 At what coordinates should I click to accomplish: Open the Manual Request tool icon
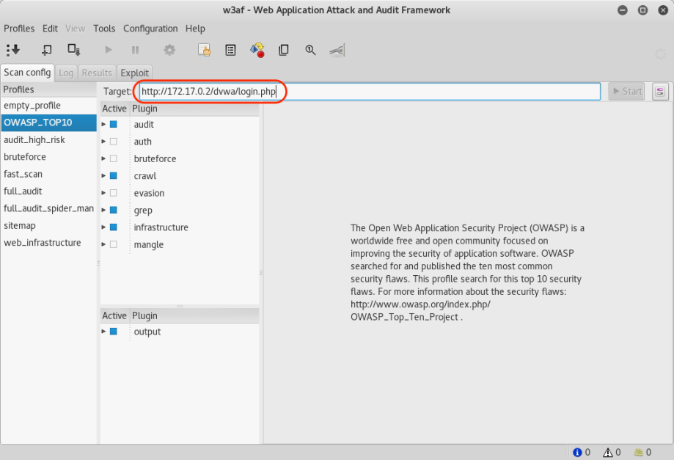coord(204,50)
